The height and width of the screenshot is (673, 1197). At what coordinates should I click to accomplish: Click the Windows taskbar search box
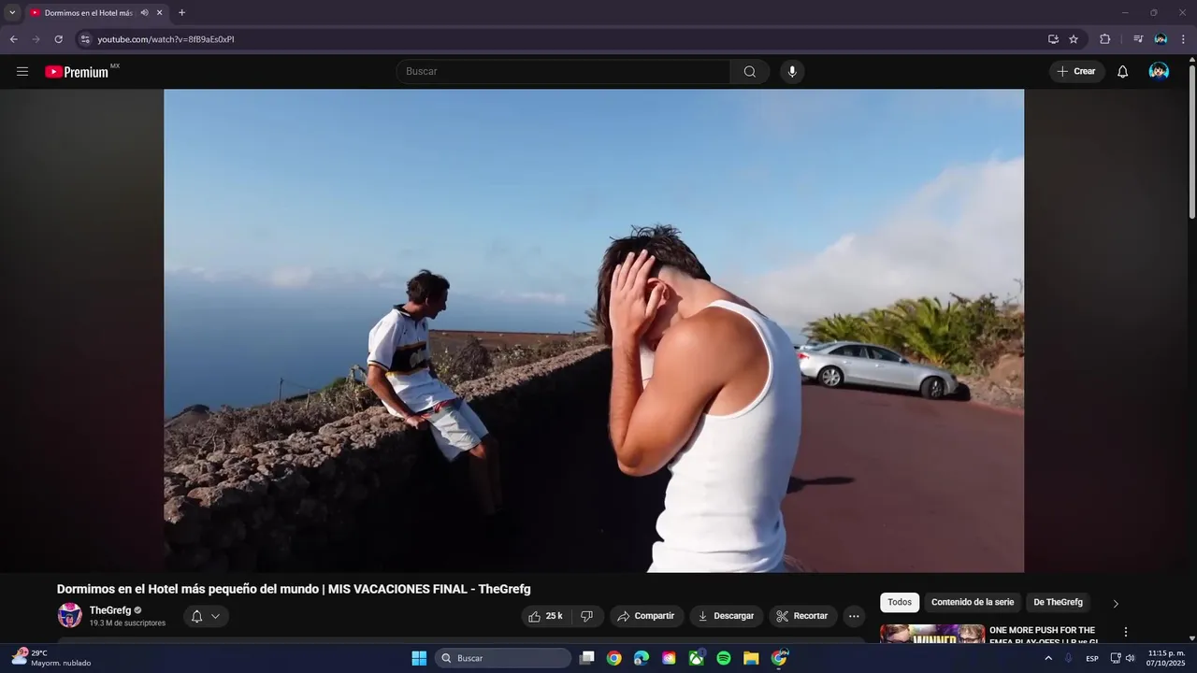point(503,658)
